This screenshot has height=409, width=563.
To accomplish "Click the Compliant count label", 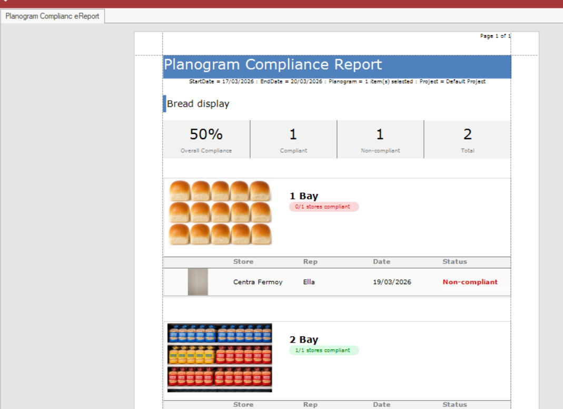I will tap(293, 151).
